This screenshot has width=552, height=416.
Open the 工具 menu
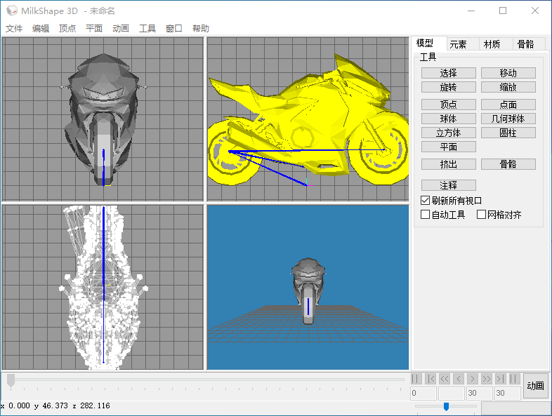[147, 29]
